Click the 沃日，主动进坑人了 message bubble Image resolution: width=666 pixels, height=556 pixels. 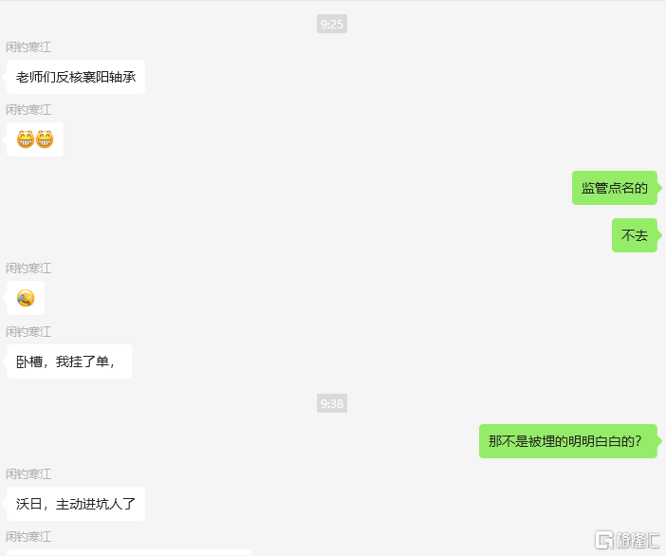tap(76, 504)
